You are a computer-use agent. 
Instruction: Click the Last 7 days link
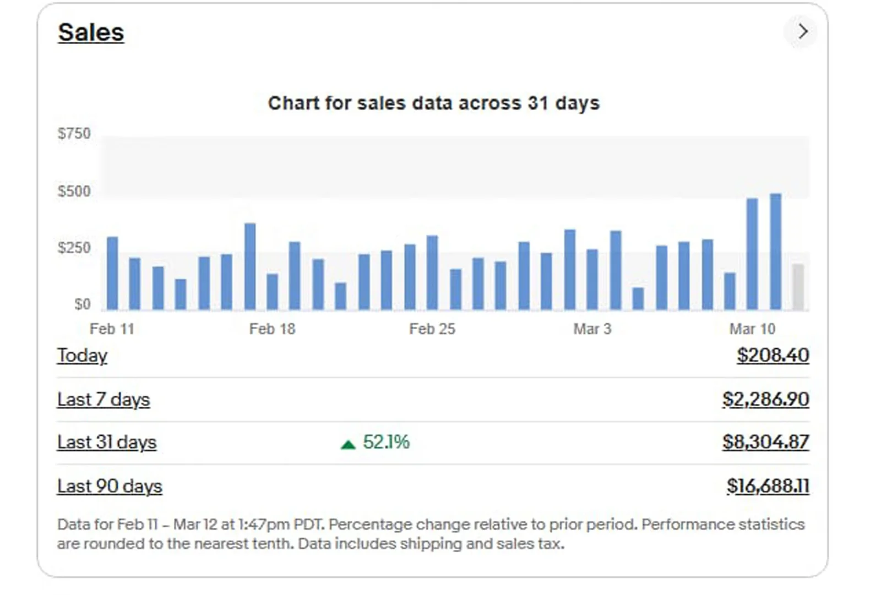click(104, 399)
